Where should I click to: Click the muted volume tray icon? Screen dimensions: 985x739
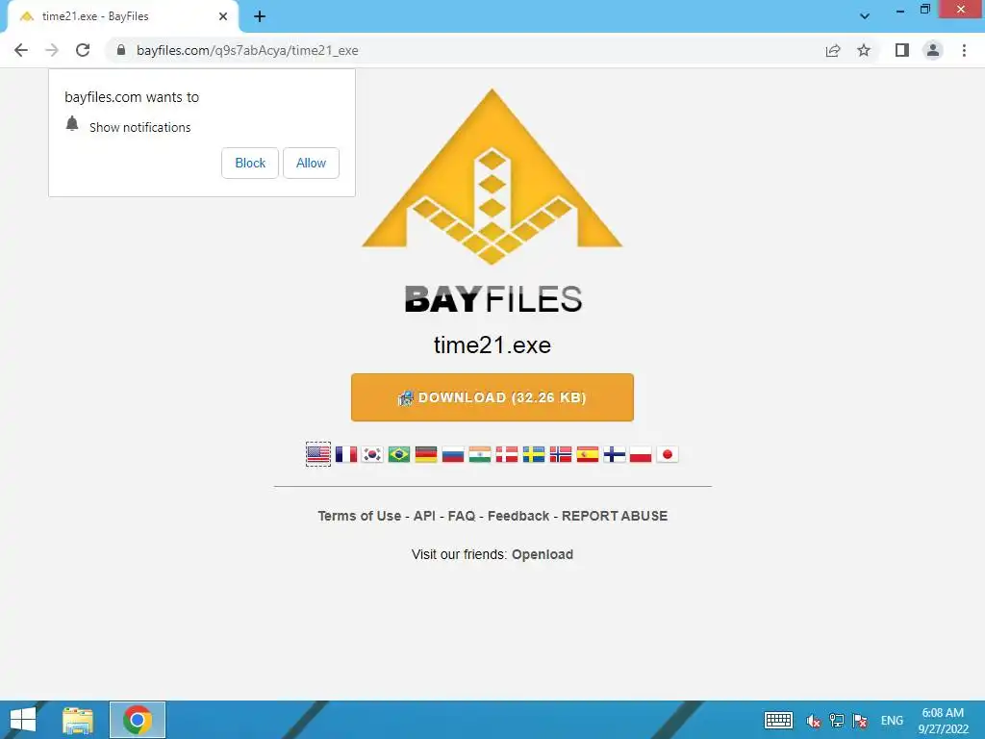[x=814, y=721]
